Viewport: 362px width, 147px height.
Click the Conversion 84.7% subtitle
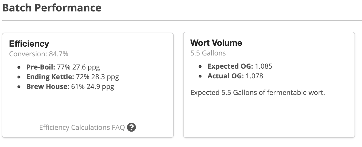click(x=38, y=54)
